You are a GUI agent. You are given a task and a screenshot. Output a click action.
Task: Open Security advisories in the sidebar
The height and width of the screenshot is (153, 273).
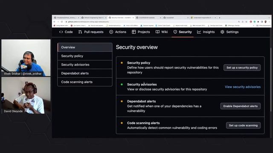[x=85, y=65]
